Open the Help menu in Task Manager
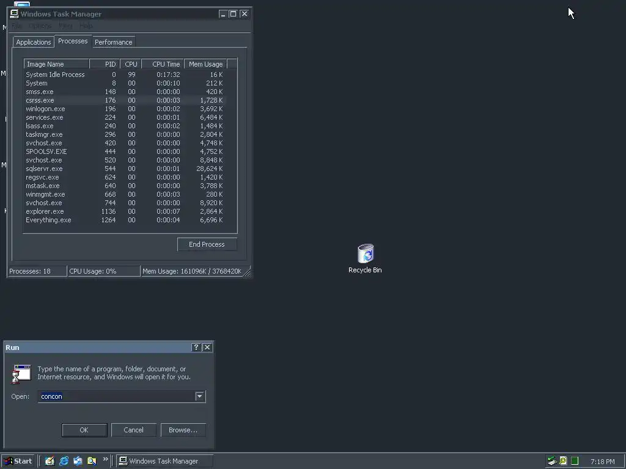Screen dimensions: 626x469 click(86, 26)
